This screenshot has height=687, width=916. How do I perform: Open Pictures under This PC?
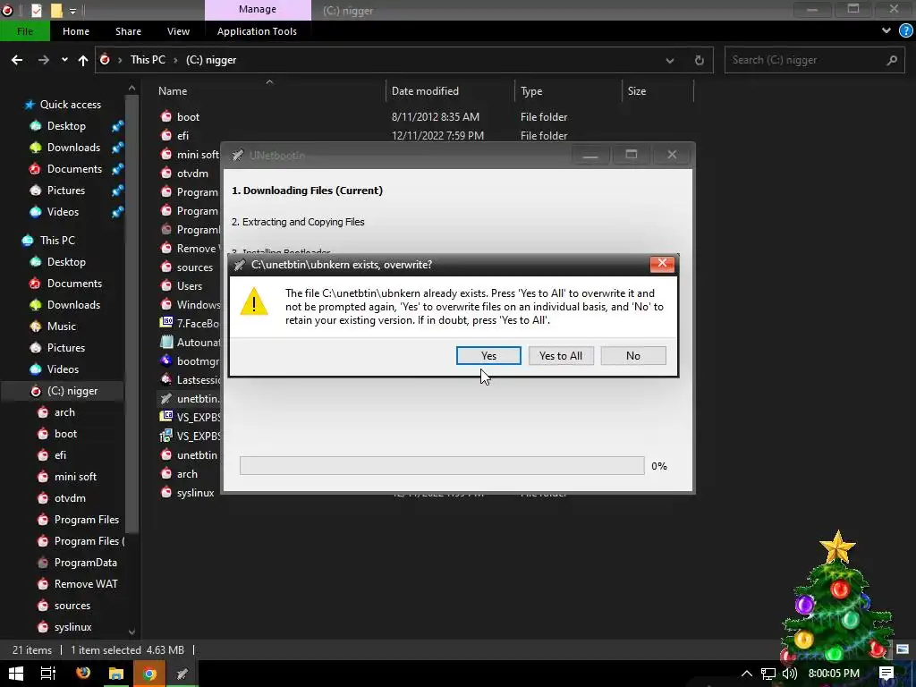point(66,348)
